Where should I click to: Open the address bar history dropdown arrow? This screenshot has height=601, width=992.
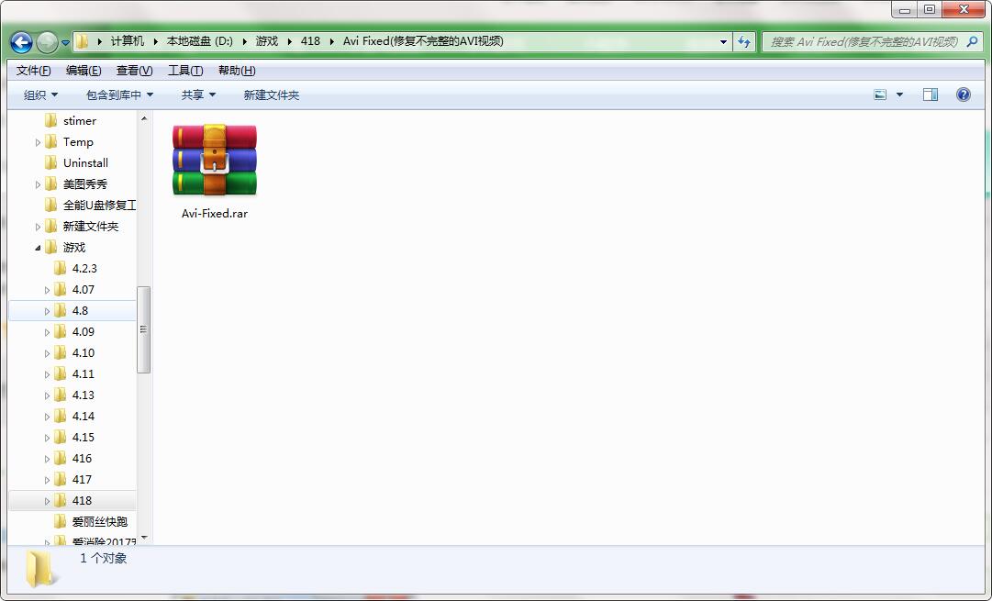(723, 42)
